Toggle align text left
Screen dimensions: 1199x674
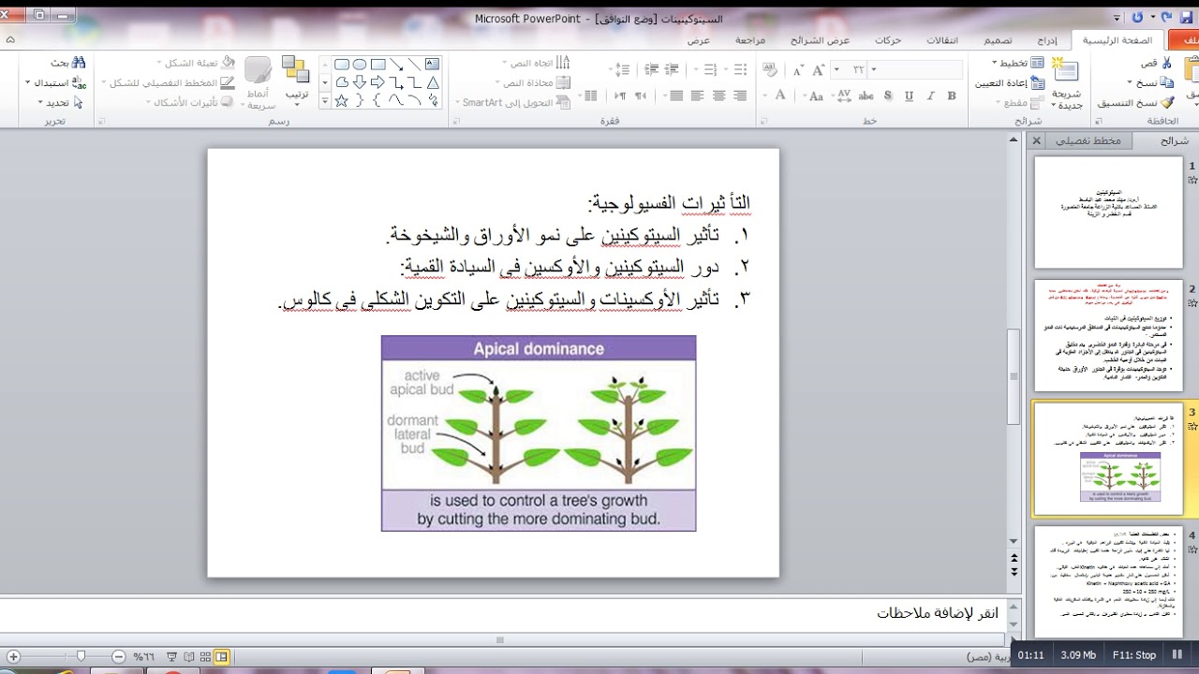pyautogui.click(x=697, y=95)
